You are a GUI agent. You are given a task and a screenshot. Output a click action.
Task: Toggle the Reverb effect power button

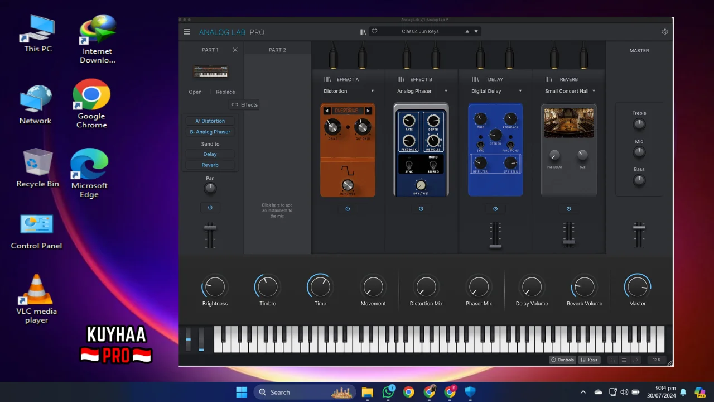pos(569,209)
